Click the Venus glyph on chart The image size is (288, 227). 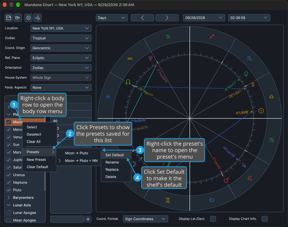pos(246,74)
